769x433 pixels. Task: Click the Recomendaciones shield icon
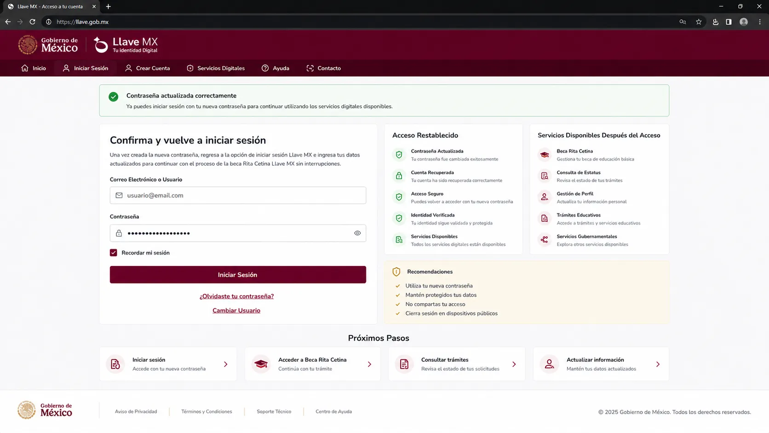(396, 271)
